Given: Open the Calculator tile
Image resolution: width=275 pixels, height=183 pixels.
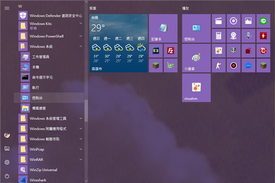Looking at the screenshot, I should pos(218,36).
